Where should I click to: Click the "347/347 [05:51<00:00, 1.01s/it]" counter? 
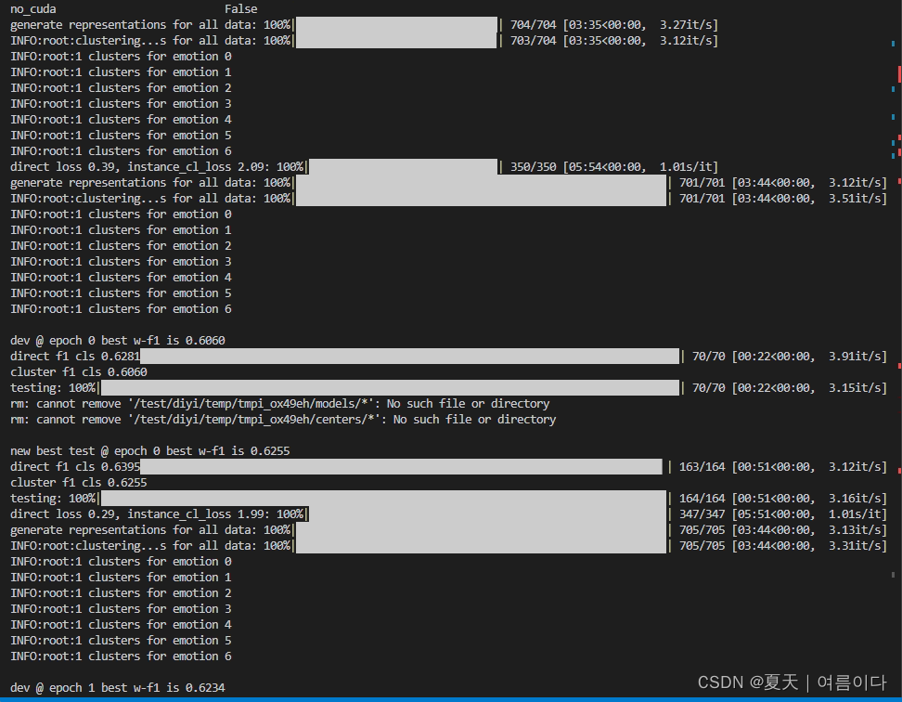click(x=783, y=514)
